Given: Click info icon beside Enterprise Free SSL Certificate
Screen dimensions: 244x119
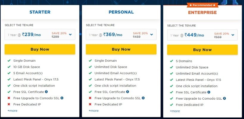Looking at the screenshot, I should 209,92.
